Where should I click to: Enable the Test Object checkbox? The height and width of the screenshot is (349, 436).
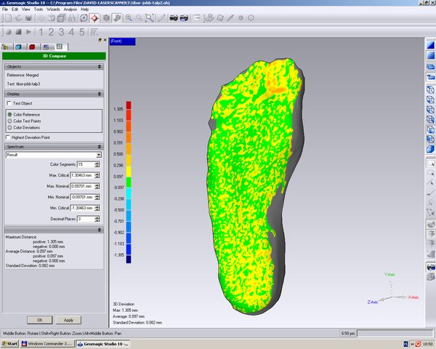pos(9,104)
